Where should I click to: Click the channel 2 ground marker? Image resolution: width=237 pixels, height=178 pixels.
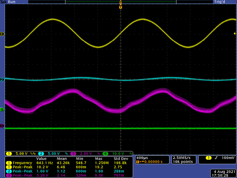[x=2, y=80]
